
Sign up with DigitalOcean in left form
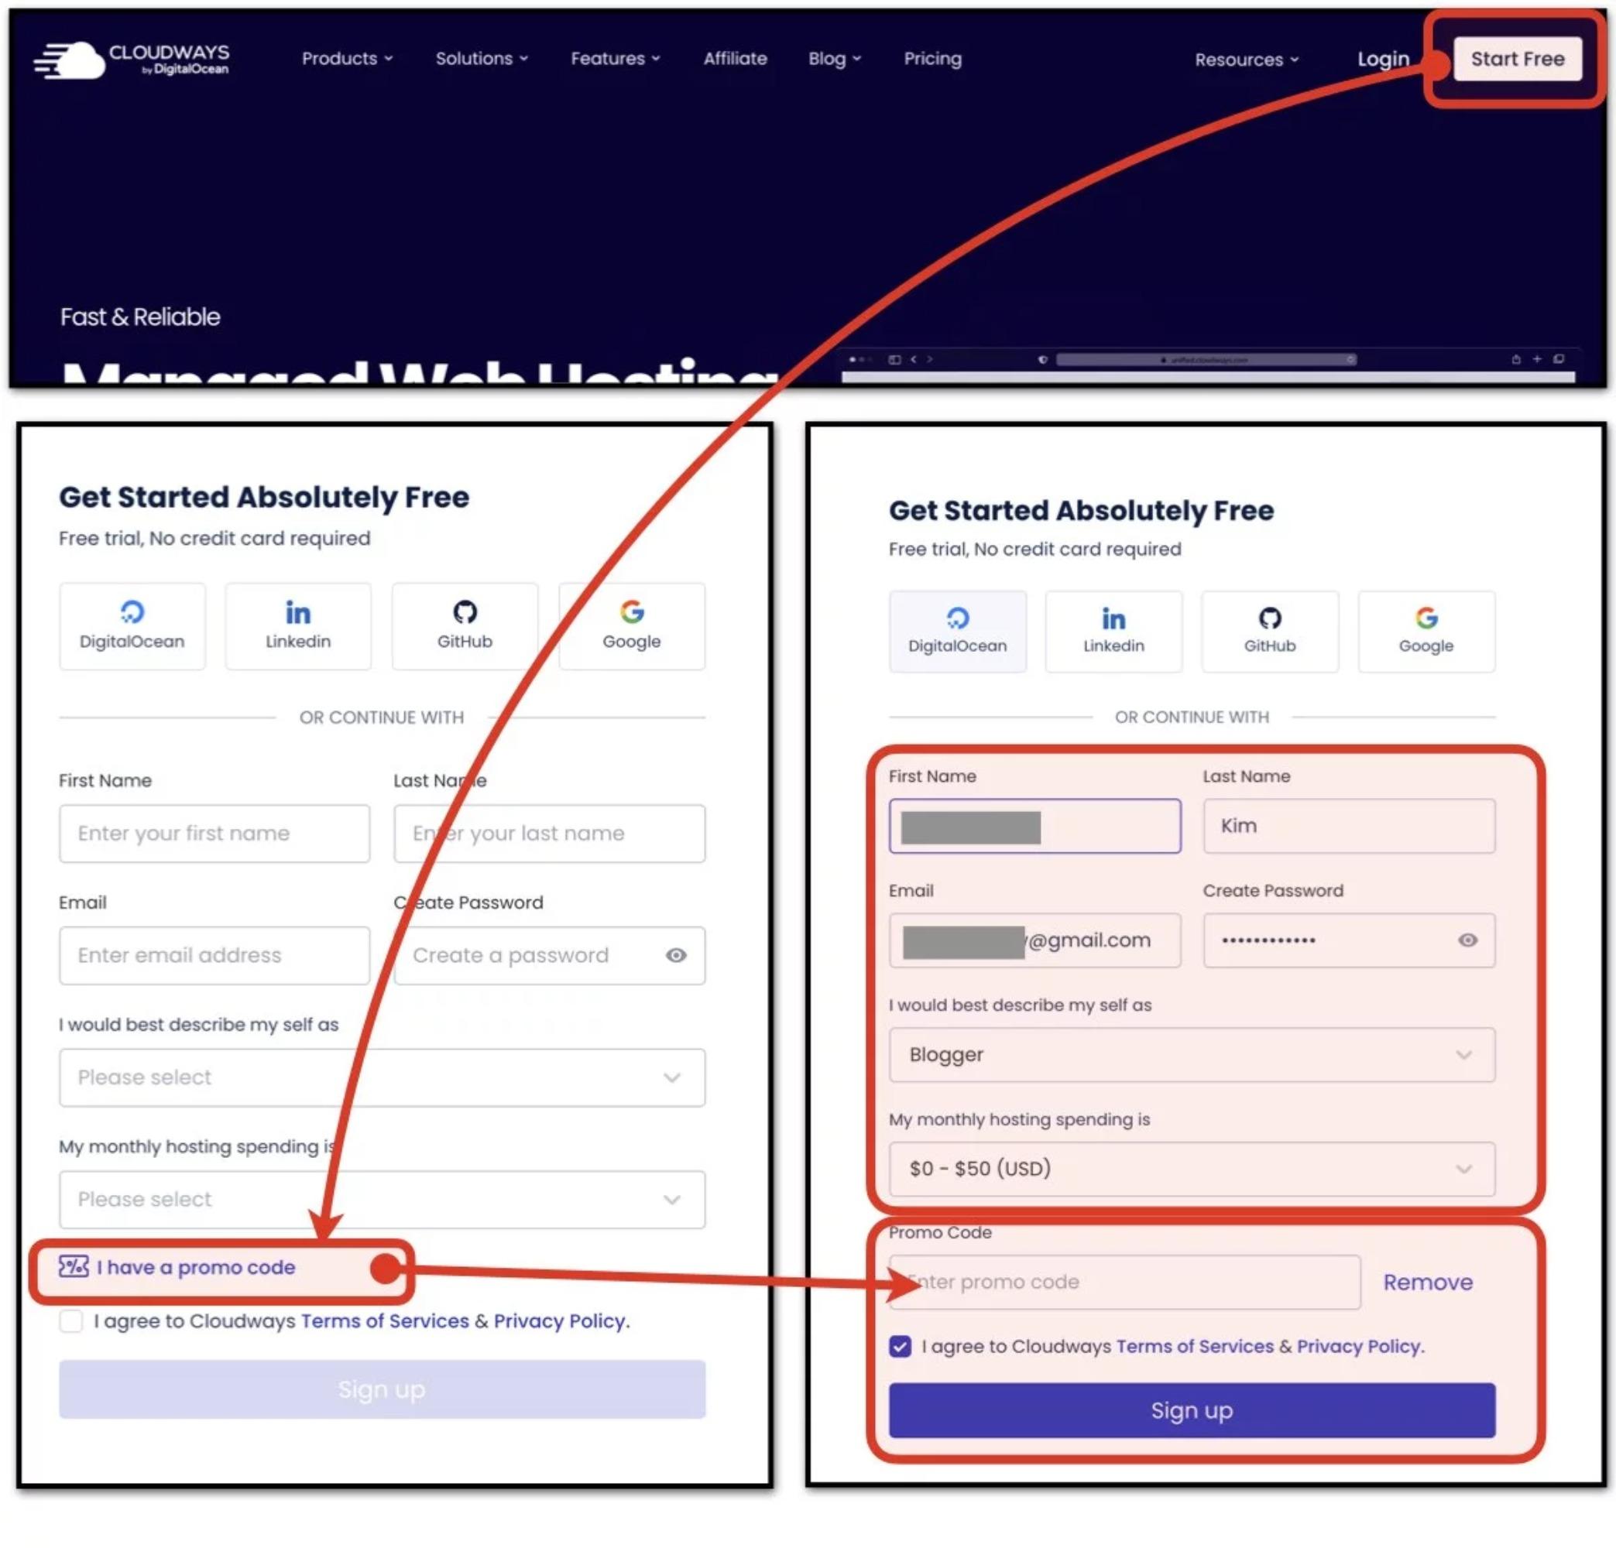coord(132,625)
